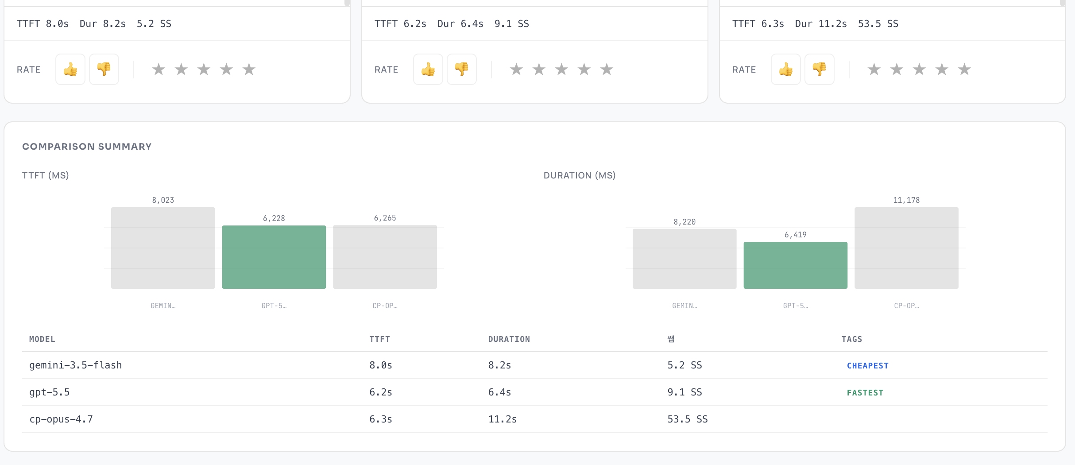Select the 6,265 bar in the TTFT chart
Image resolution: width=1075 pixels, height=465 pixels.
385,257
